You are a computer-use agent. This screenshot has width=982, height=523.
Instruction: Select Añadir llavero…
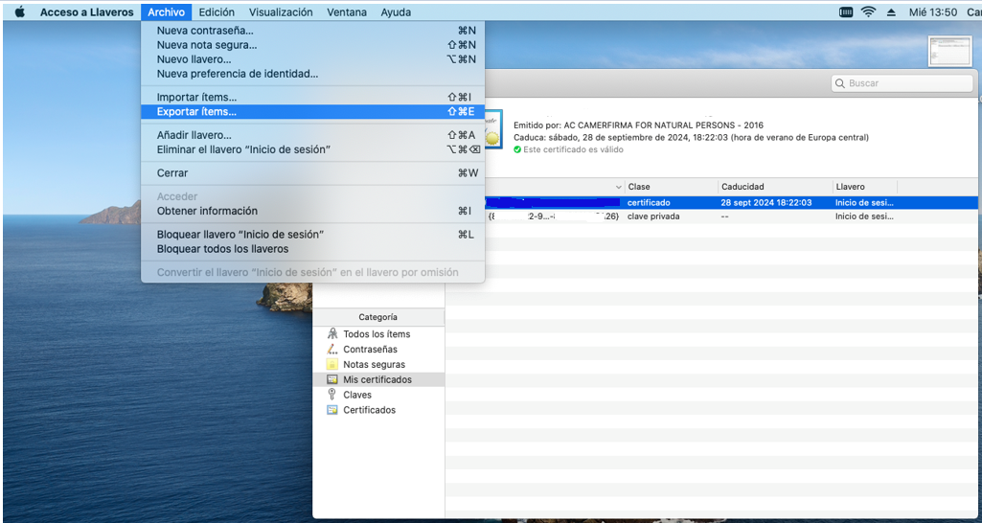[312, 135]
